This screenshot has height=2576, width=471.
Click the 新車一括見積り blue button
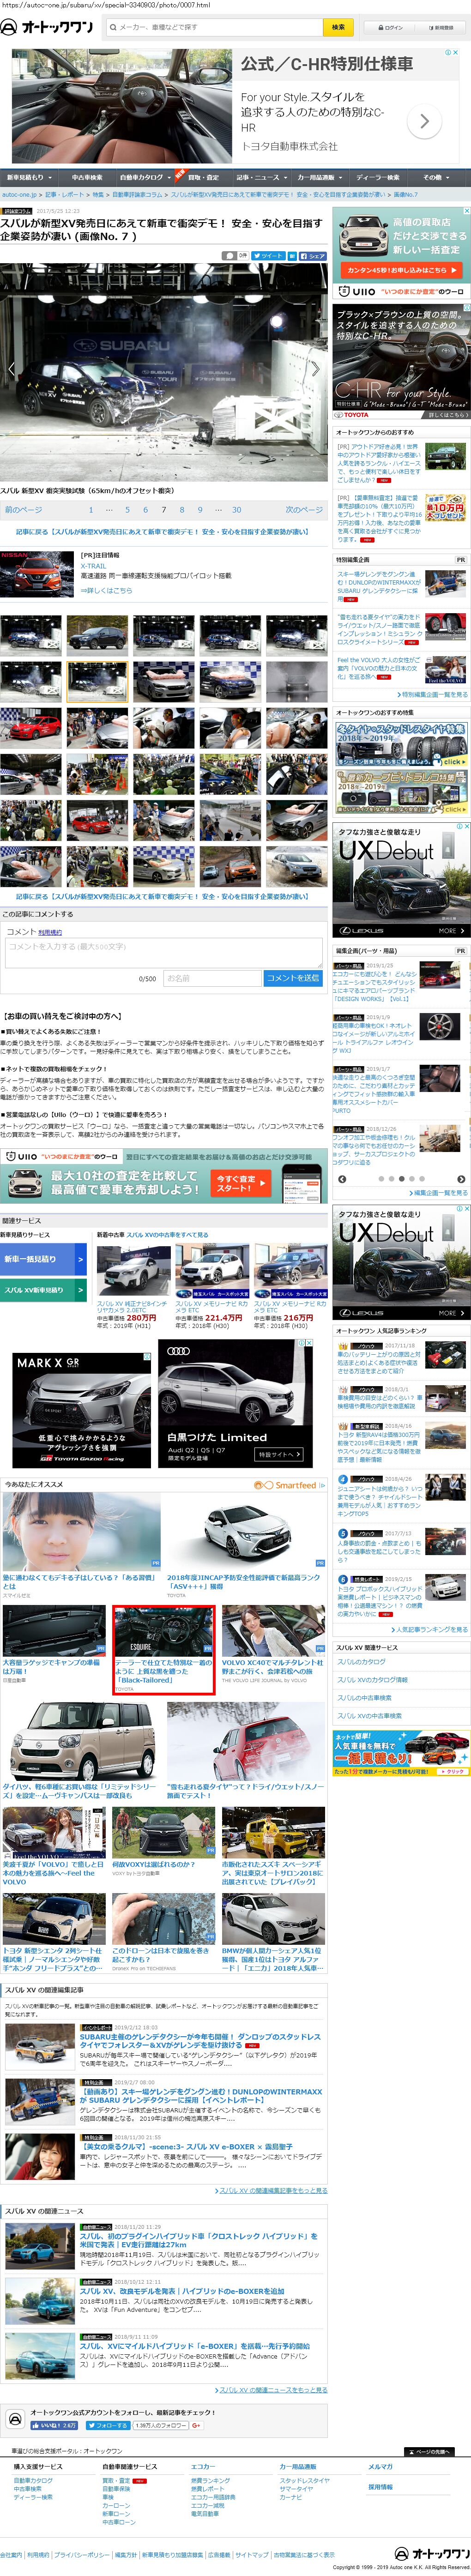(x=44, y=1259)
